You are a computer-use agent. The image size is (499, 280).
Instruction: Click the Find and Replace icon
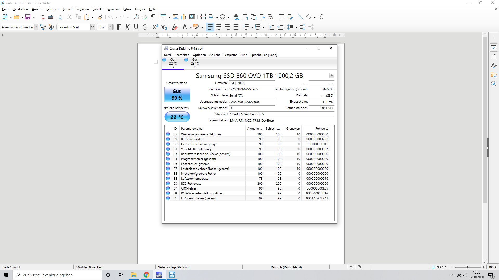(x=136, y=17)
